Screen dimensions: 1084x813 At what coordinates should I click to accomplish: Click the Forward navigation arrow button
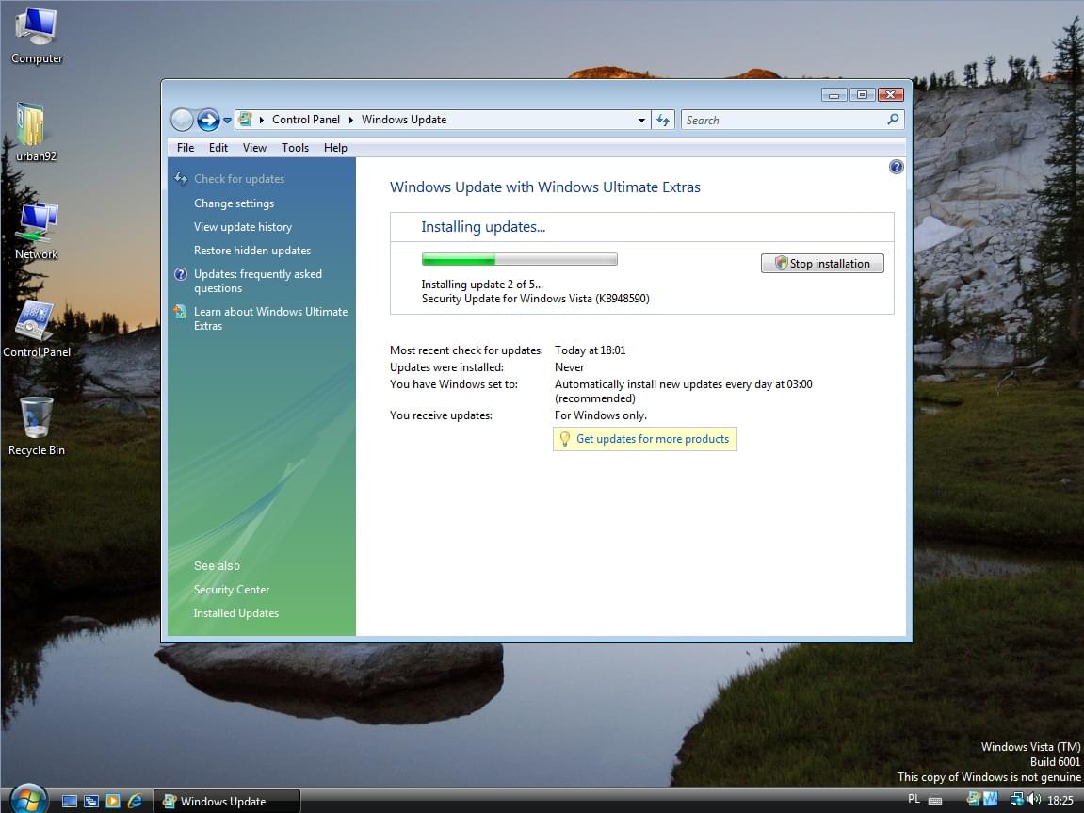pos(208,120)
